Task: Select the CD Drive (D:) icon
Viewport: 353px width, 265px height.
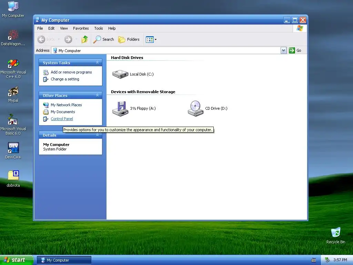Action: tap(195, 108)
